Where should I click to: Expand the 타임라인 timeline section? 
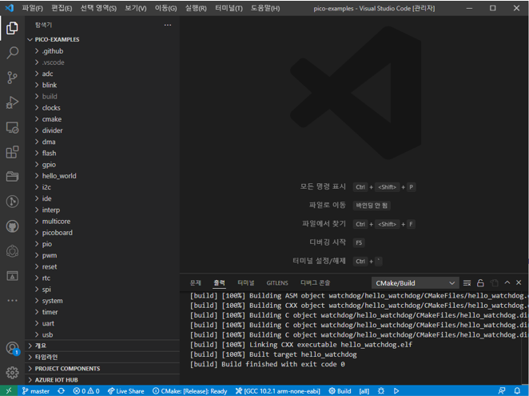102,357
